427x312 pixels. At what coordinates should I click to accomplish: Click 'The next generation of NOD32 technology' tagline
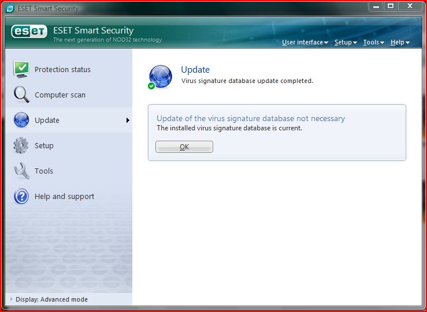(x=107, y=40)
